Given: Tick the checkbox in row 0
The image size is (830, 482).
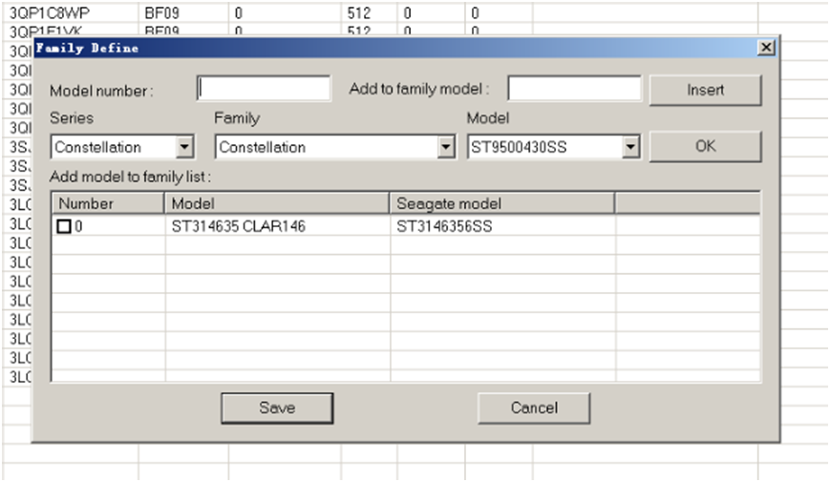Looking at the screenshot, I should [64, 226].
